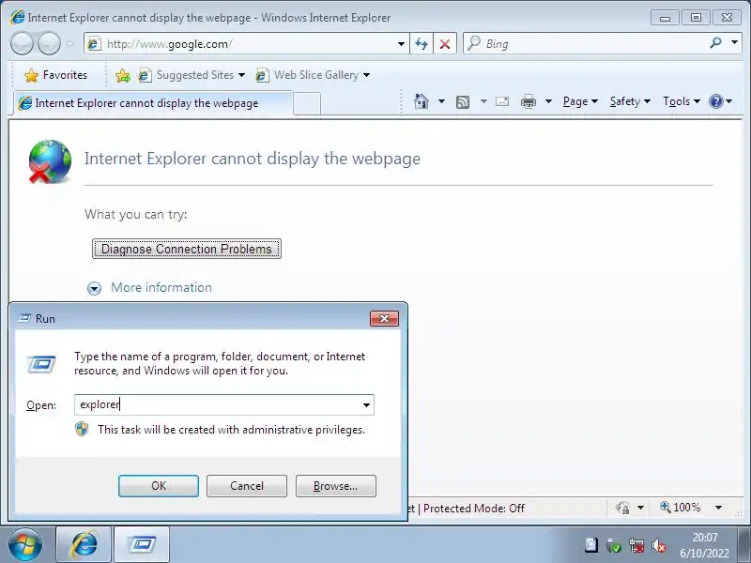Open Web Slice Gallery link

click(x=313, y=75)
